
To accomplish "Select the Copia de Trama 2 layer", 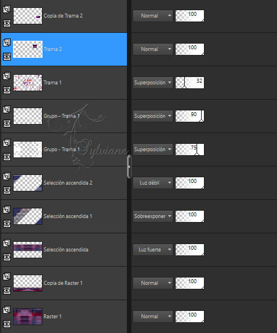I will [63, 16].
